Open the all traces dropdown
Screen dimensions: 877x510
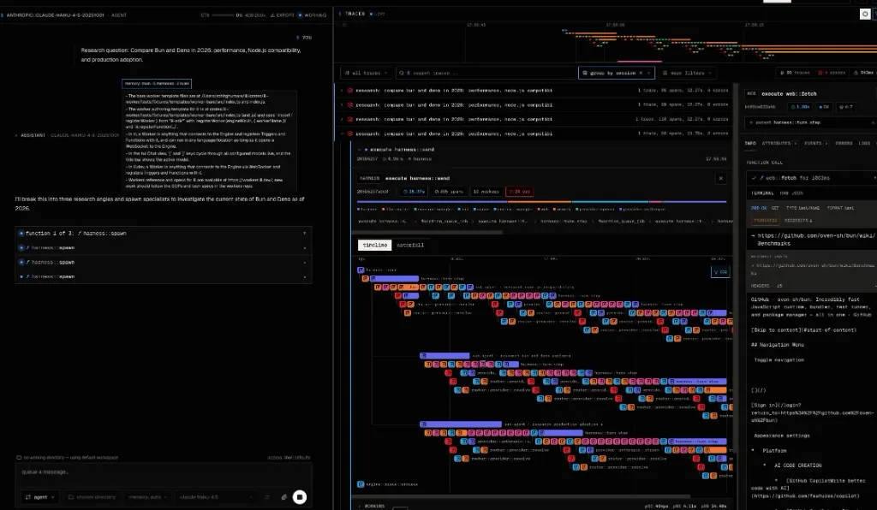(x=366, y=74)
